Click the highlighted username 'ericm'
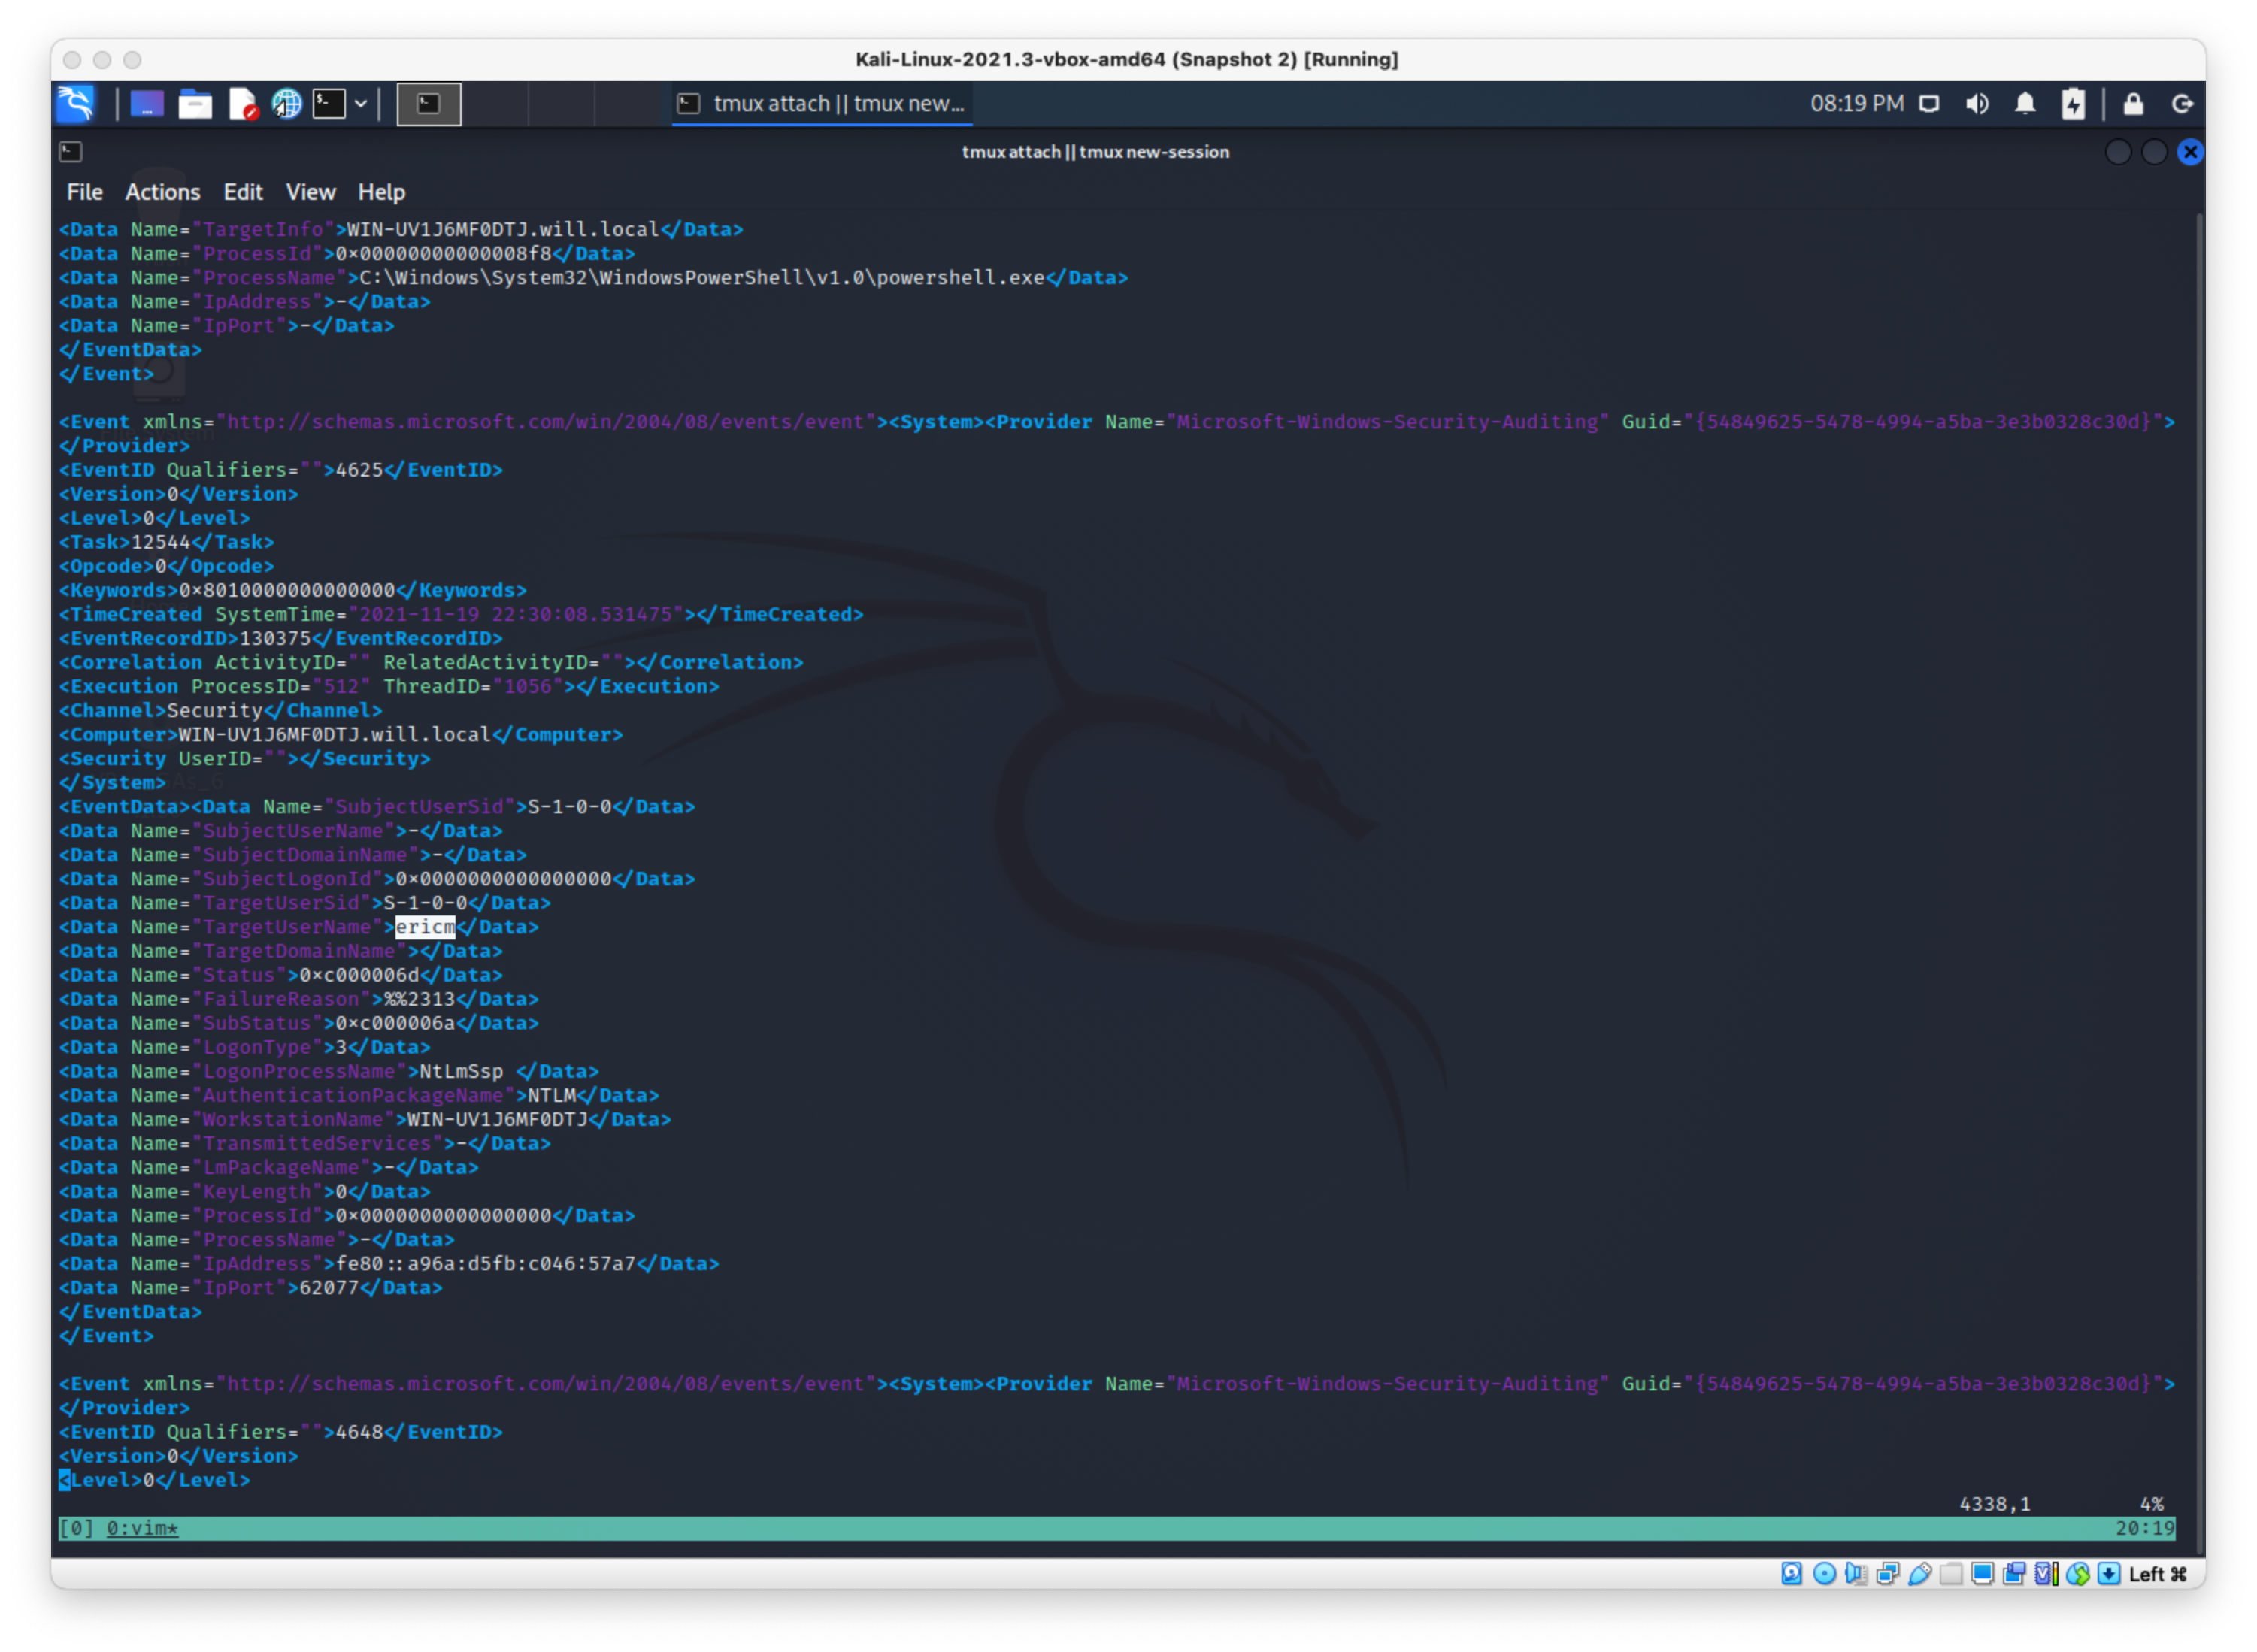 coord(426,927)
